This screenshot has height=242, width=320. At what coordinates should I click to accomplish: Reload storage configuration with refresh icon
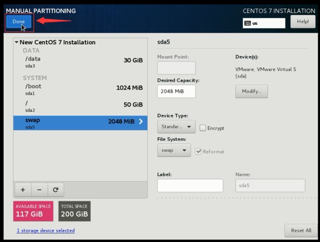(56, 190)
